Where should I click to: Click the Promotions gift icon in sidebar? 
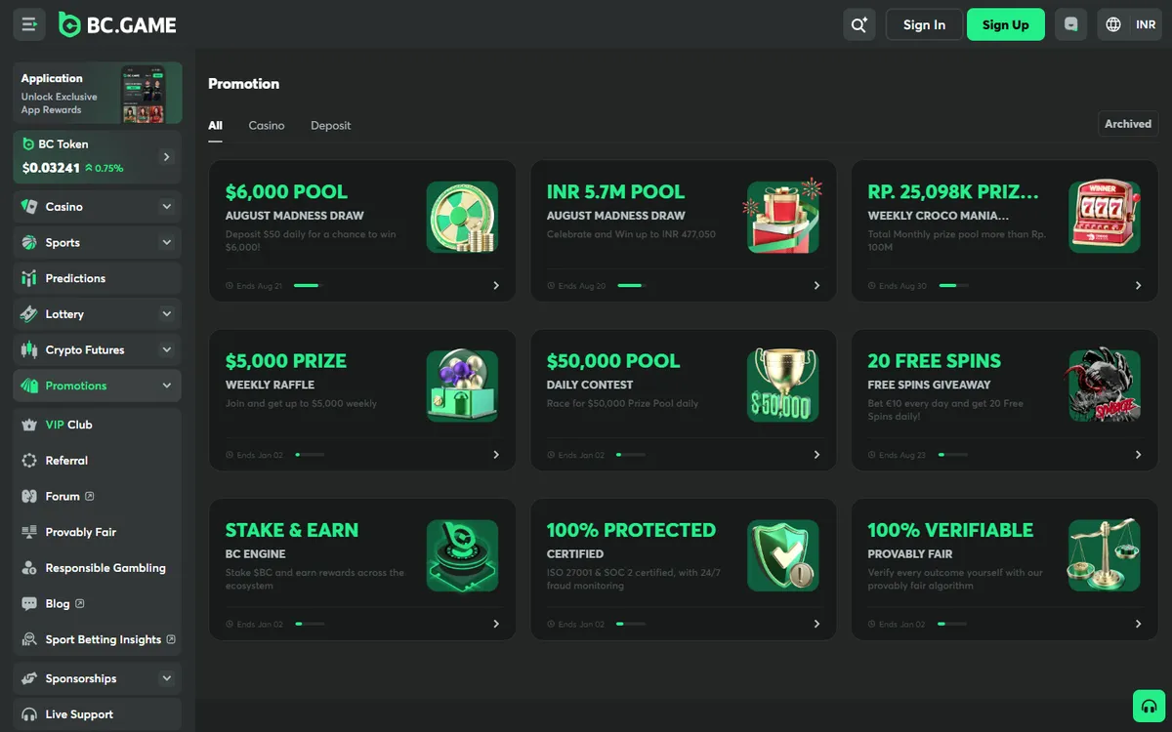[x=28, y=386]
